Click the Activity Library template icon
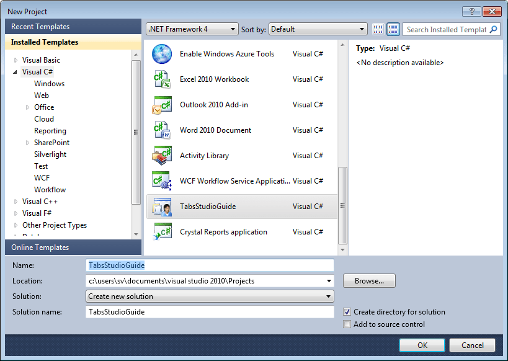The image size is (508, 361). (x=161, y=156)
